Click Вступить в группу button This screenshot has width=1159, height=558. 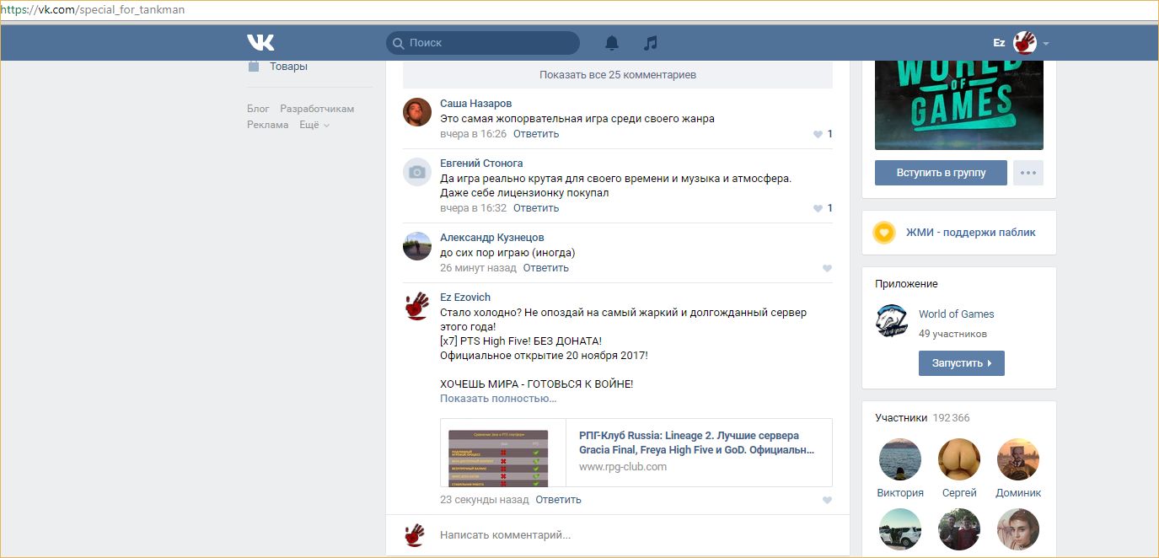[941, 173]
